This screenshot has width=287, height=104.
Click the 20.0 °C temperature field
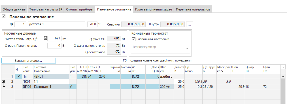[92, 24]
